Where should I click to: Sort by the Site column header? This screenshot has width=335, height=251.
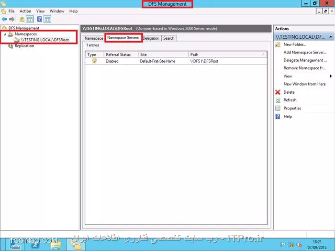[x=164, y=55]
